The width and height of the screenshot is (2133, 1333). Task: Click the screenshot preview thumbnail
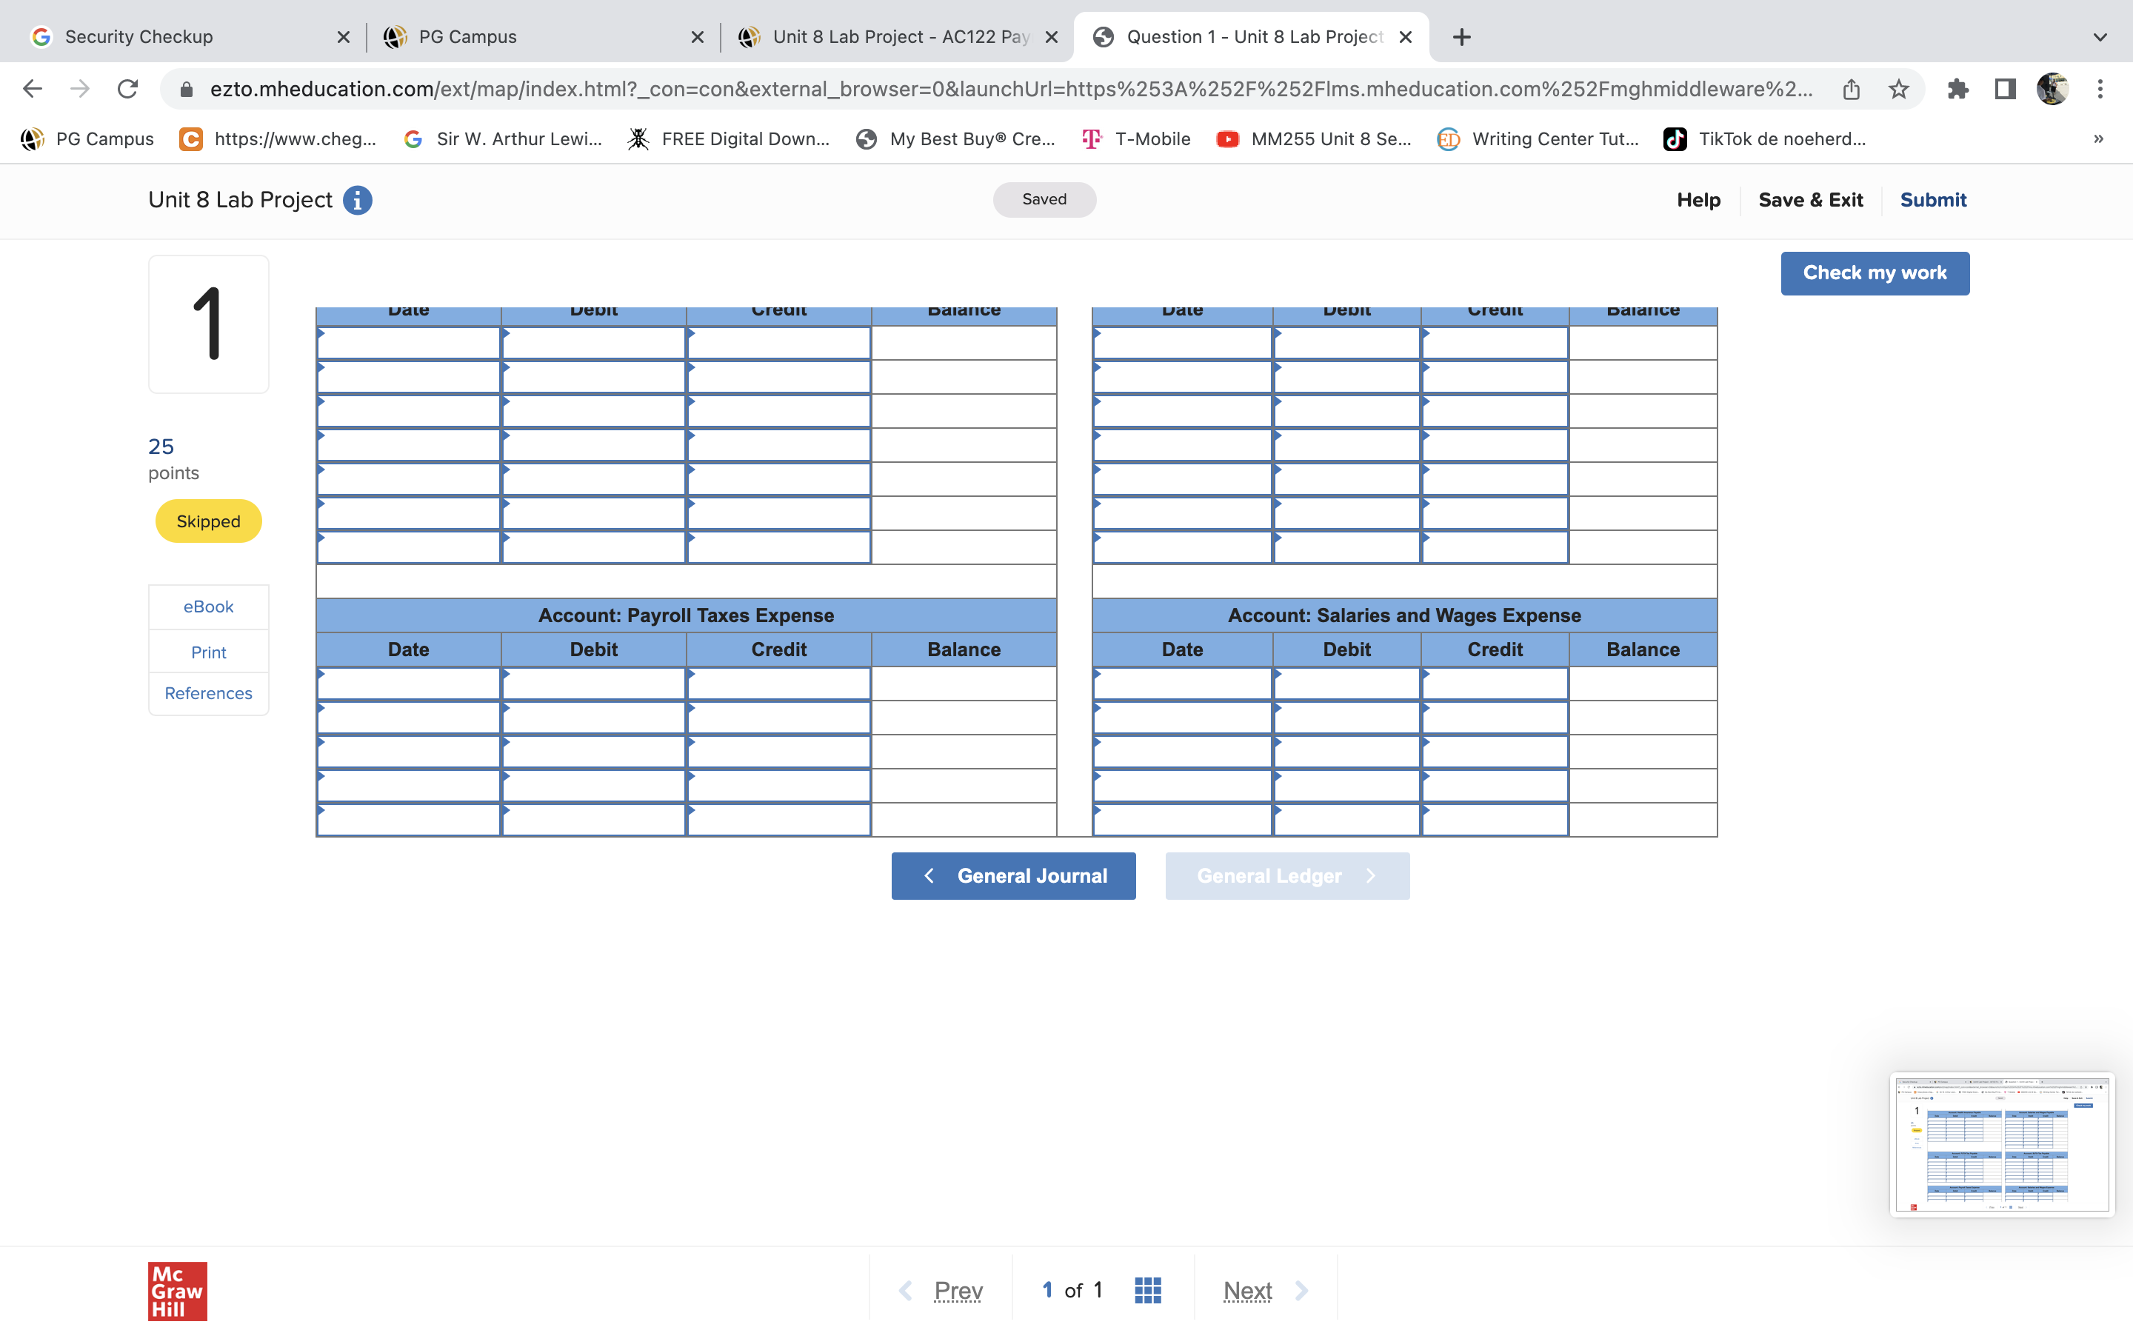[2000, 1143]
